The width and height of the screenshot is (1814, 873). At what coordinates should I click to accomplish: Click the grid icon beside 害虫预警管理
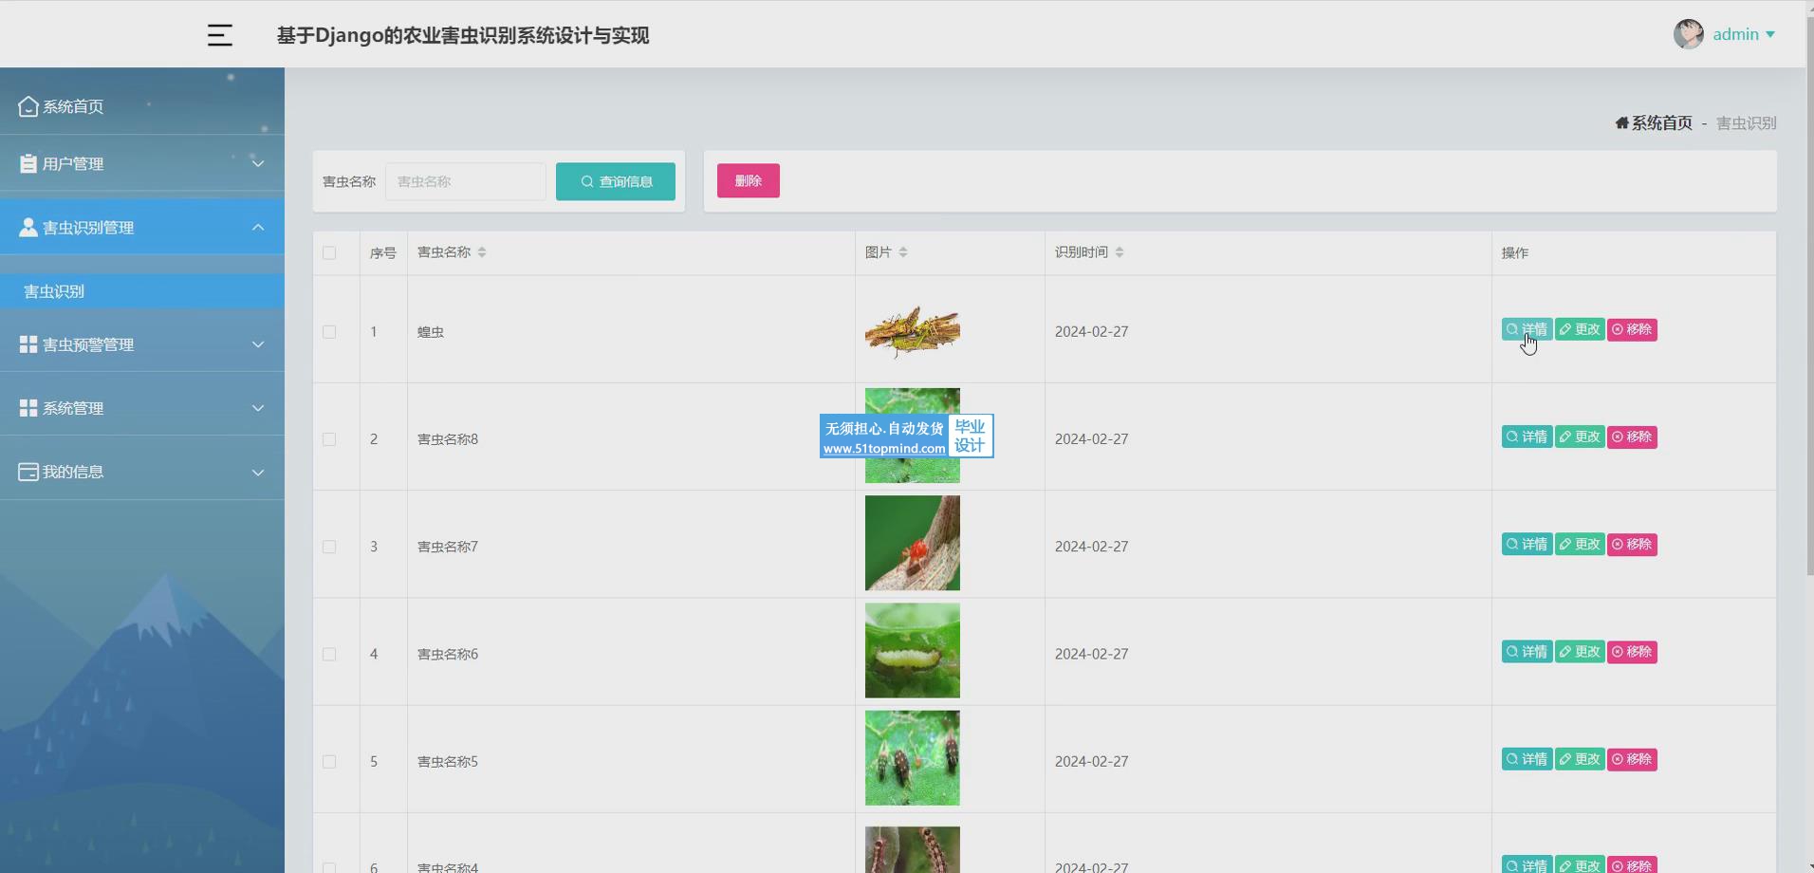[28, 344]
